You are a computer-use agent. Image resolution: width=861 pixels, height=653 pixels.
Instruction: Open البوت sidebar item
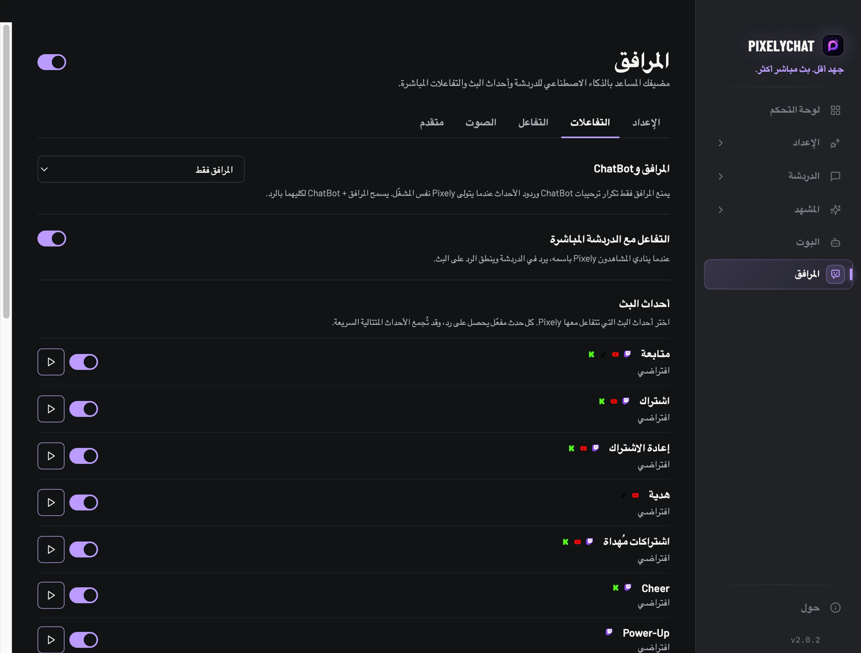778,242
